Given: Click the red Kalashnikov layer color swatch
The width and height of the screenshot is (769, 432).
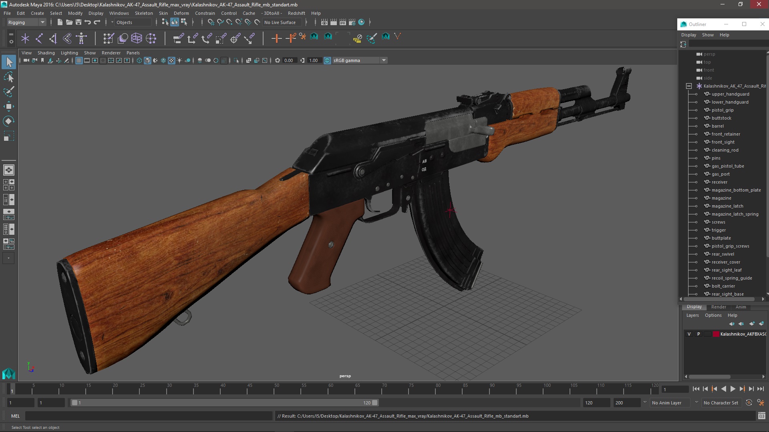Looking at the screenshot, I should (716, 334).
